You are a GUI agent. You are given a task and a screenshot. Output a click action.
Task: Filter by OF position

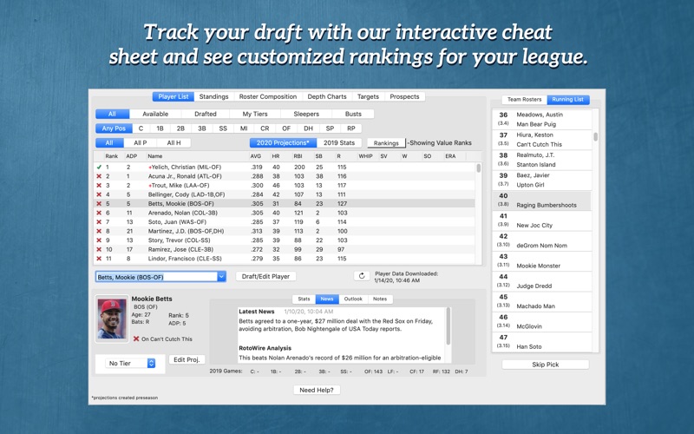286,128
